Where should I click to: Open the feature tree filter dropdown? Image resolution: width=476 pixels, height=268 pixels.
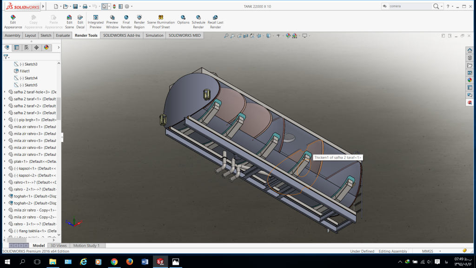7,57
